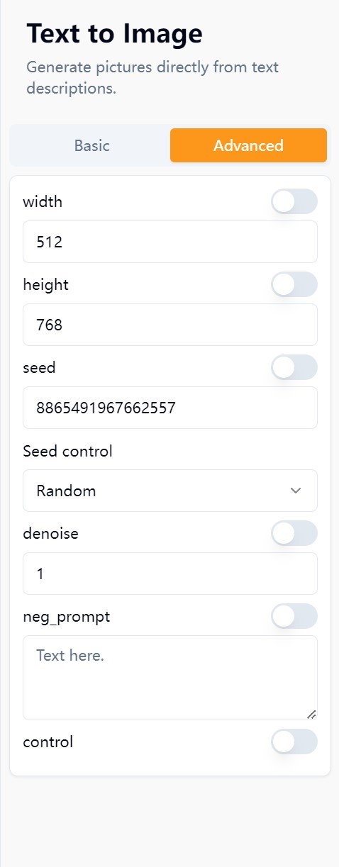This screenshot has width=339, height=867.
Task: Click the Seed control label
Action: tap(67, 451)
